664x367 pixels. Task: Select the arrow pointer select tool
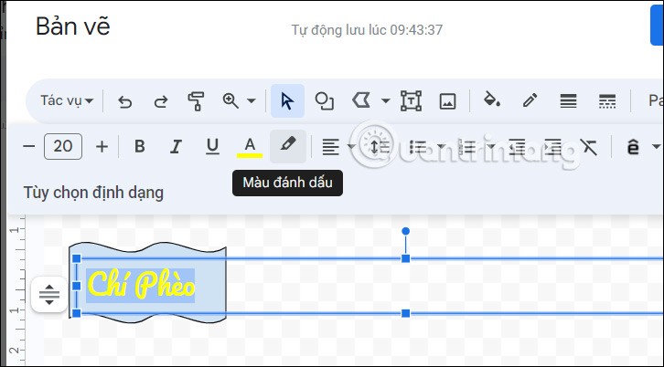pyautogui.click(x=287, y=100)
